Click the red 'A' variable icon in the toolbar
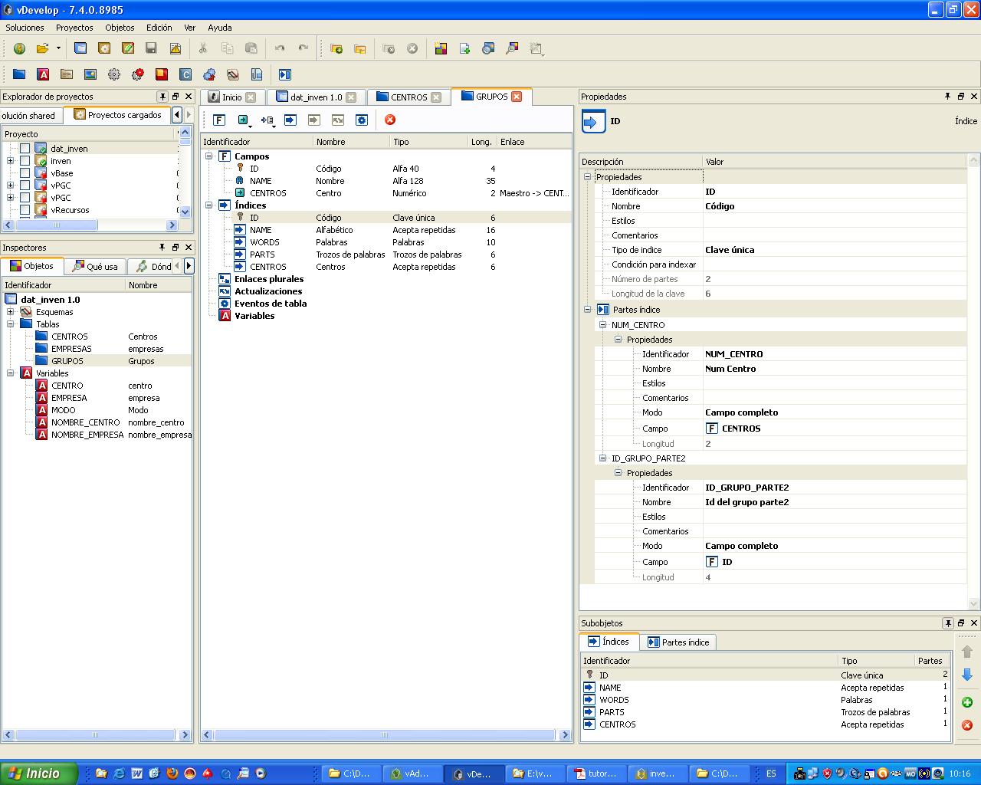This screenshot has width=981, height=785. coord(43,74)
